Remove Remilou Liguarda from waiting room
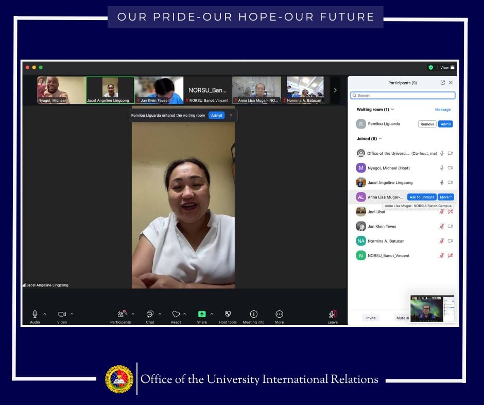 click(427, 124)
